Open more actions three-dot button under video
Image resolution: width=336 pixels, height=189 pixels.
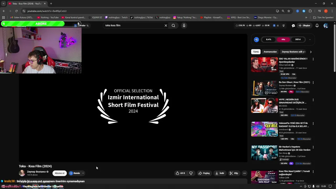(x=244, y=173)
